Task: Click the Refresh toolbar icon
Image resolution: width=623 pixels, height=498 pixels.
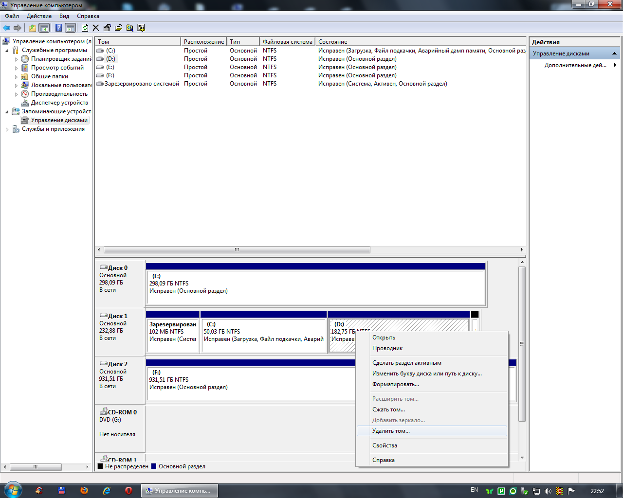Action: point(85,28)
